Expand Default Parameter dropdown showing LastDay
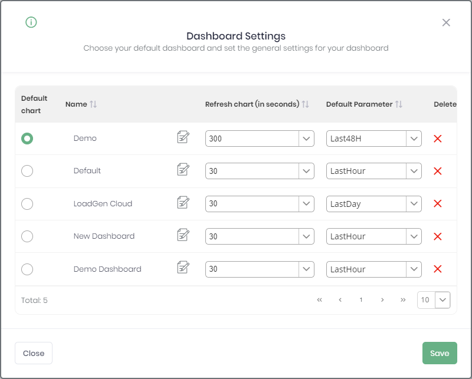Viewport: 472px width, 379px height. (414, 204)
